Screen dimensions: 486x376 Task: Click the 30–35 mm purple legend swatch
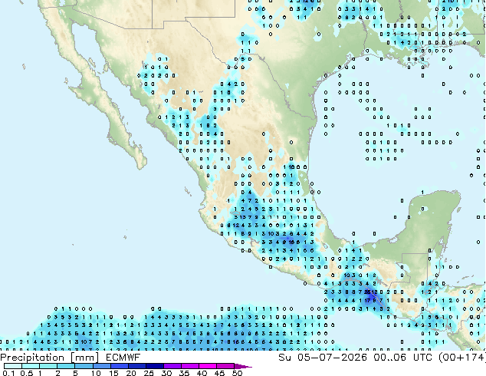tap(172, 366)
